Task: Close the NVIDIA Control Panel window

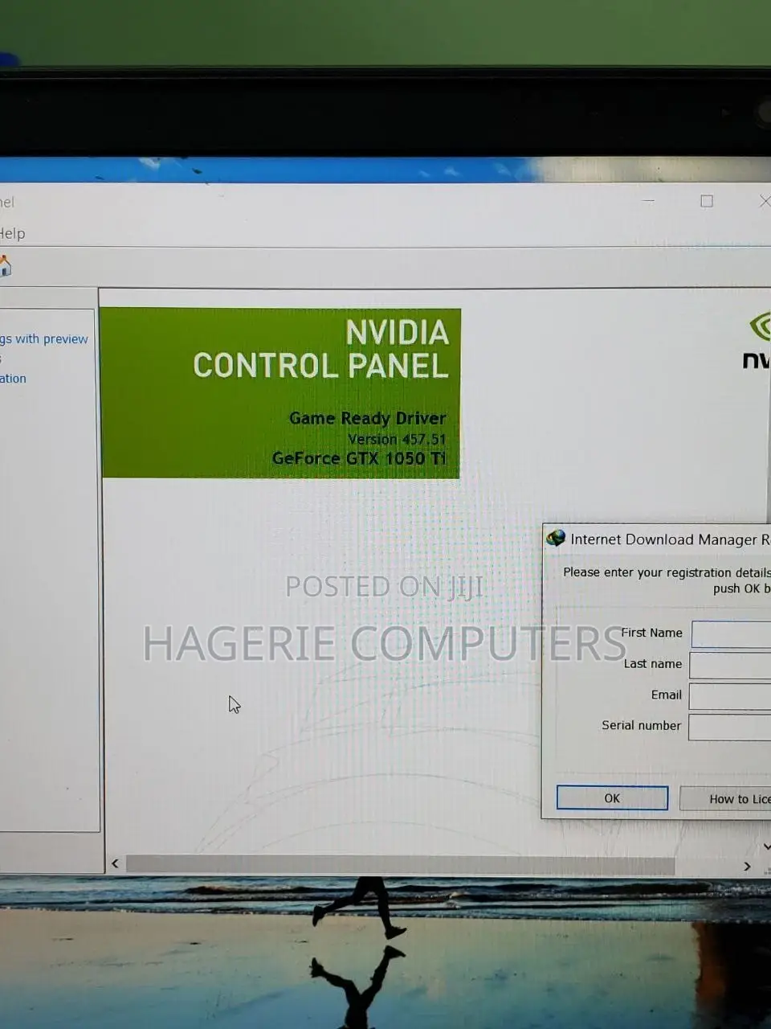Action: (x=765, y=201)
